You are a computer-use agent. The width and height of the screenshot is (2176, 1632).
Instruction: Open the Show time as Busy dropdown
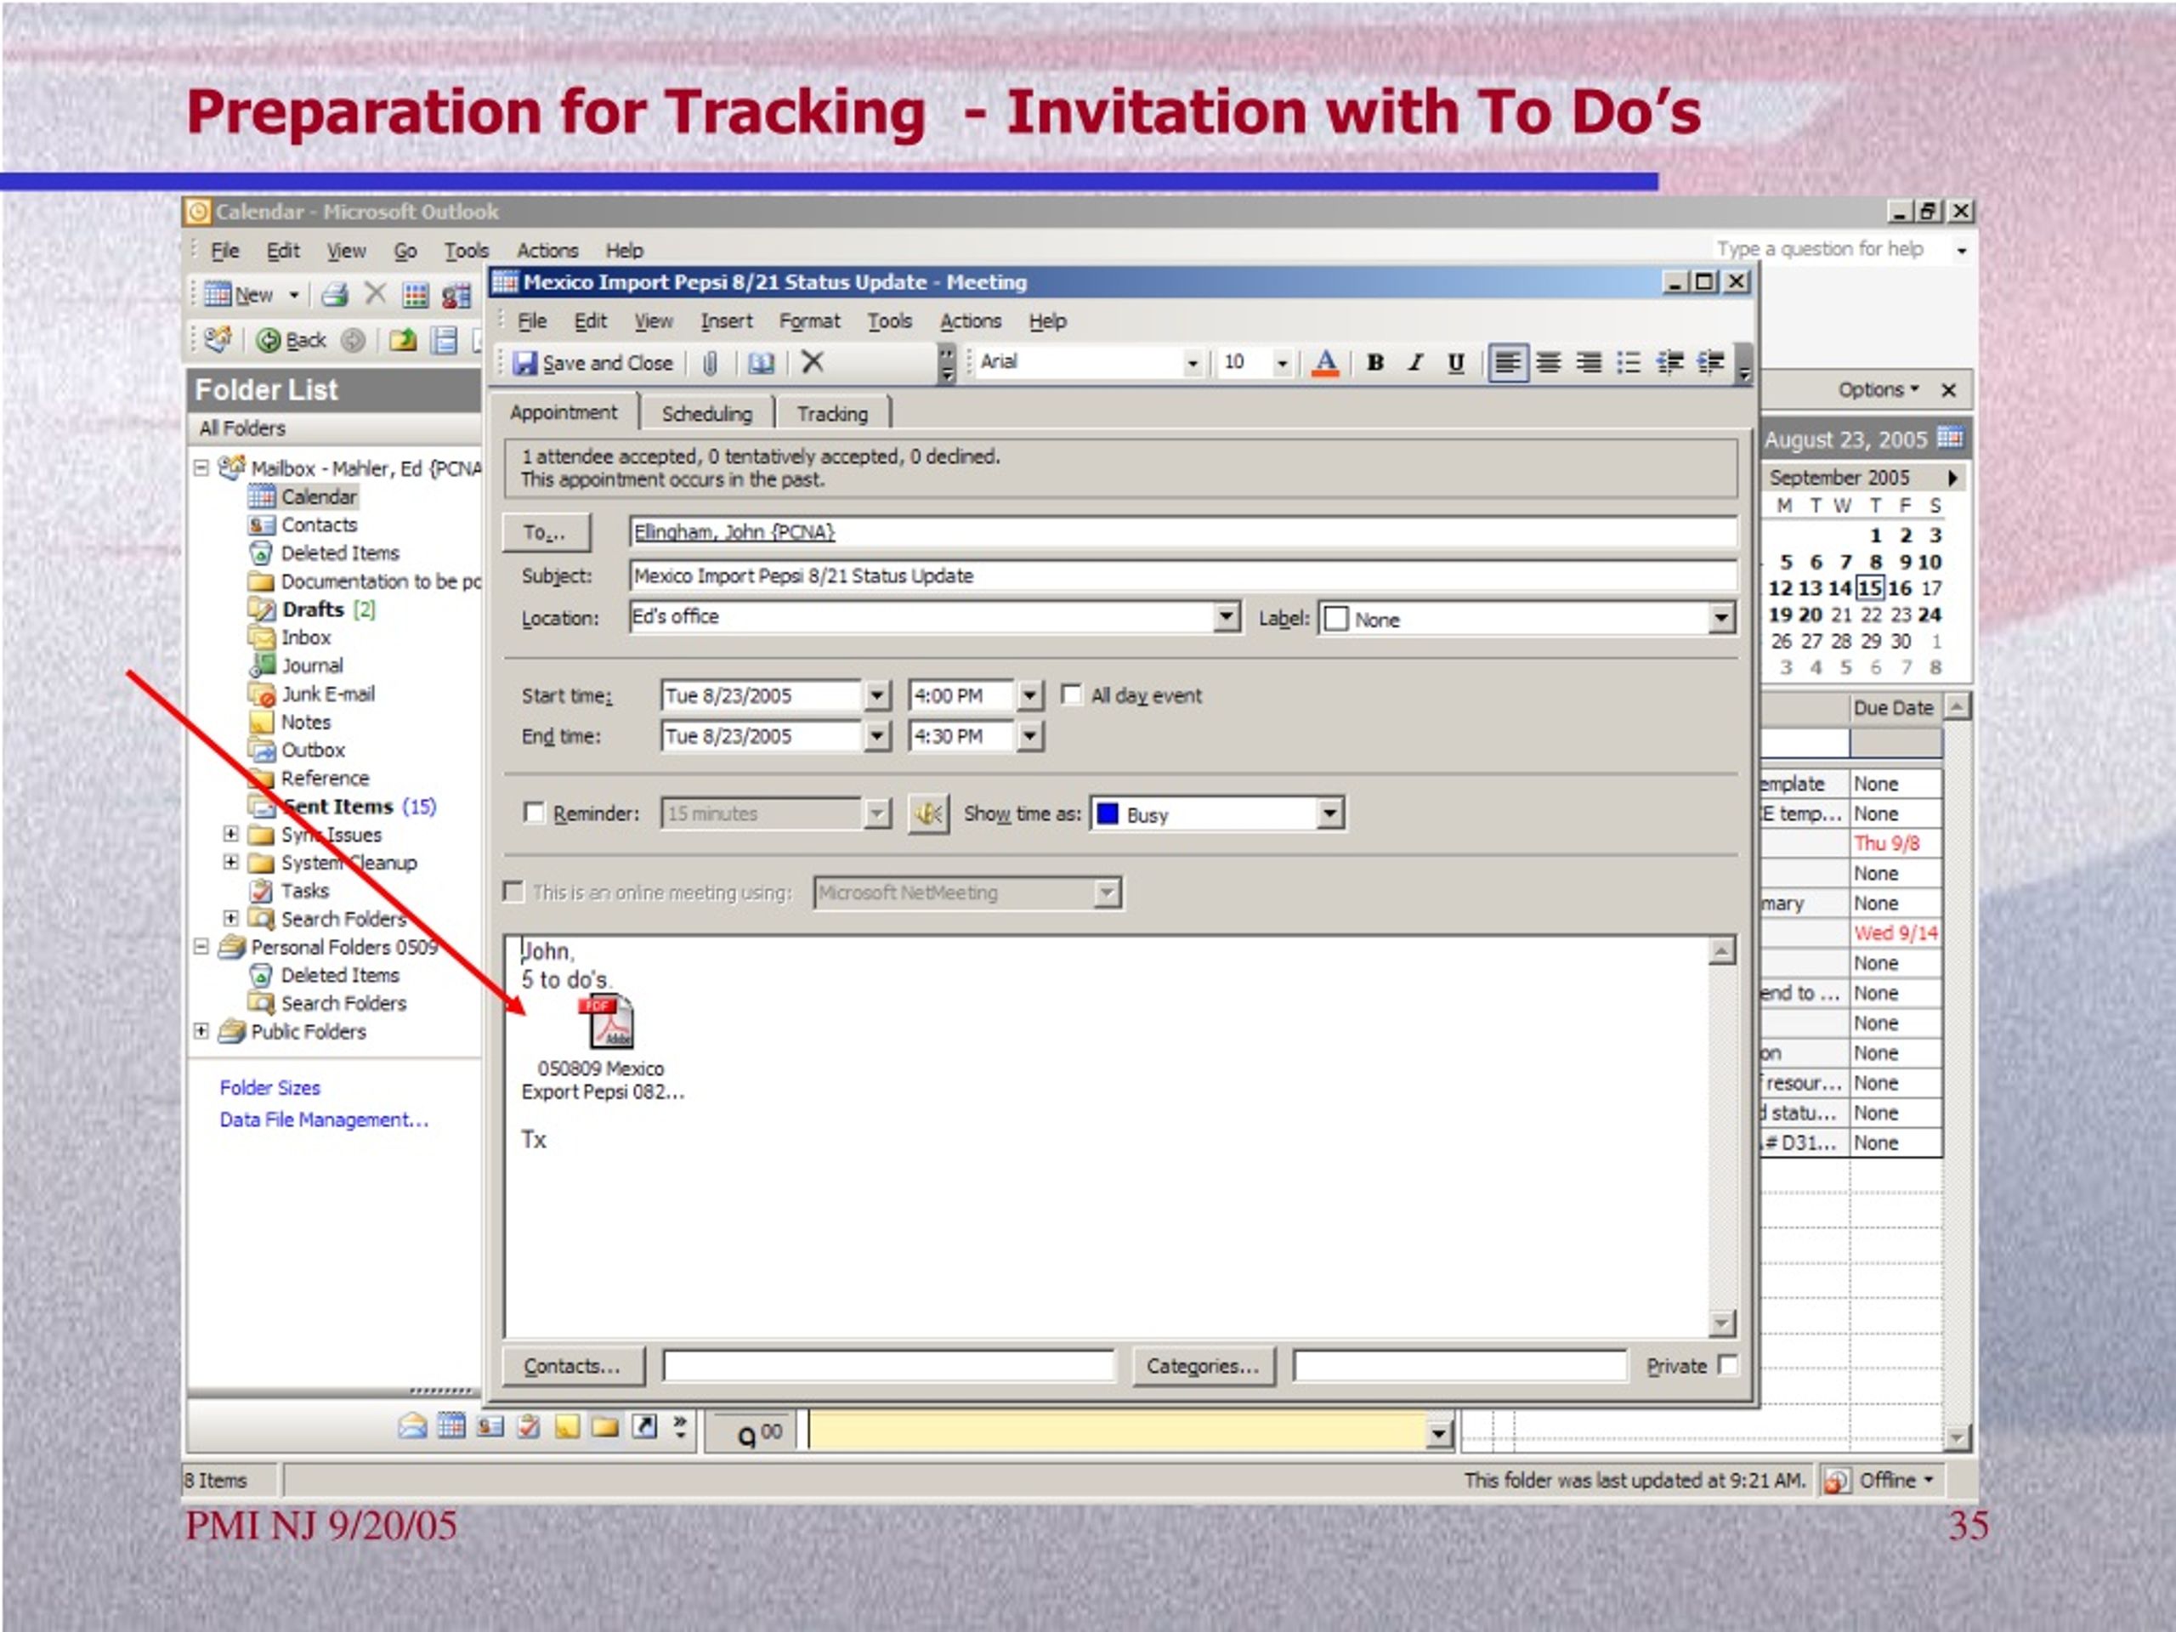click(x=1330, y=813)
